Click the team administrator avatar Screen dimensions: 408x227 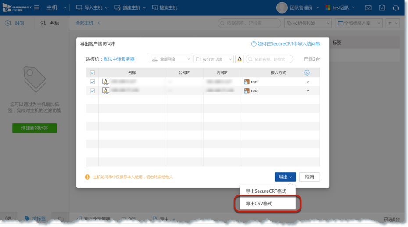pos(282,7)
